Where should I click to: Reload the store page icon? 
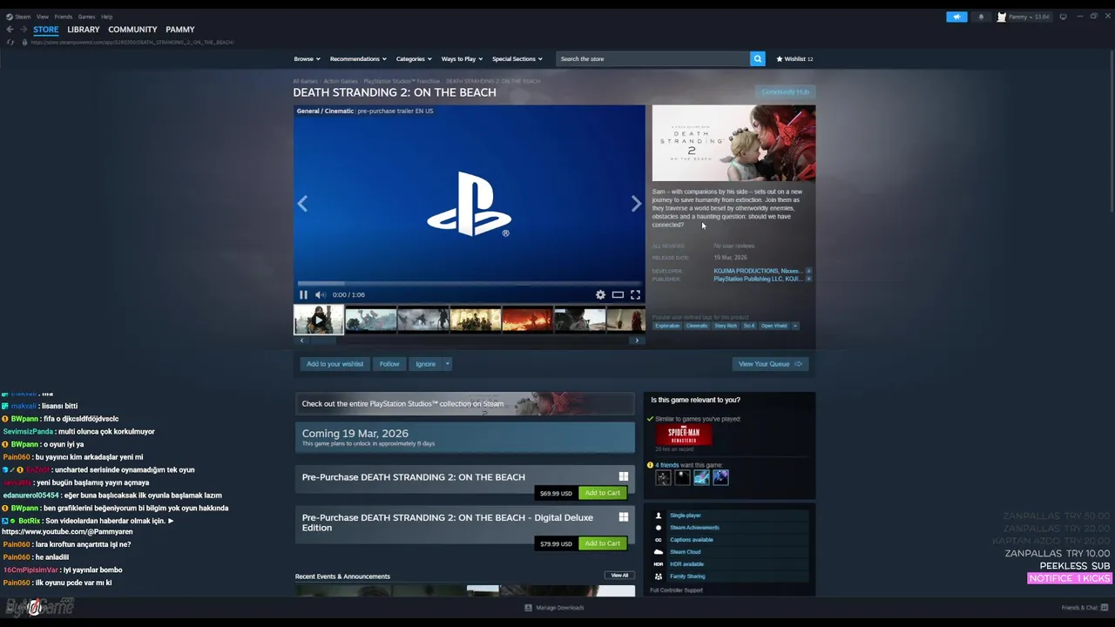[10, 42]
